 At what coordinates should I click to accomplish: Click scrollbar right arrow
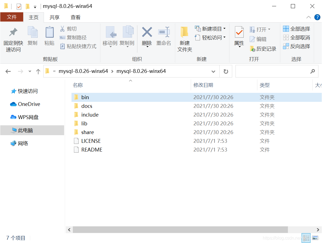(318, 230)
